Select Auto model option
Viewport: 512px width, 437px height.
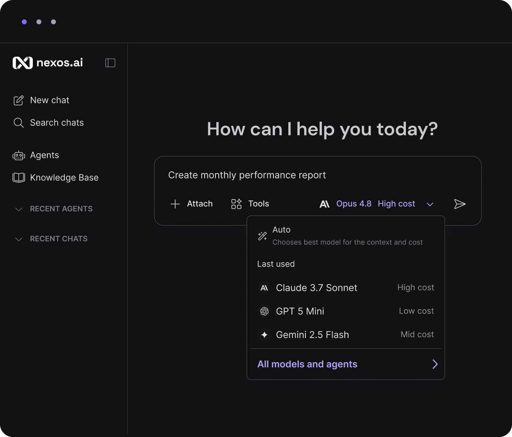pos(346,236)
